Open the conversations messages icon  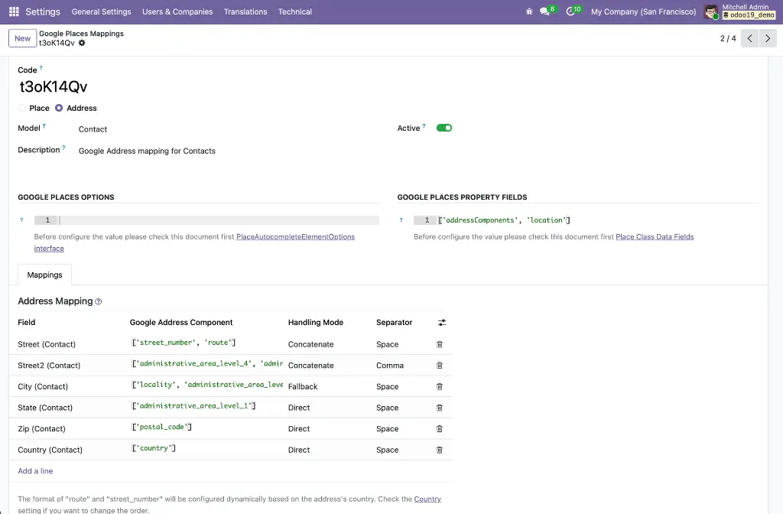544,11
